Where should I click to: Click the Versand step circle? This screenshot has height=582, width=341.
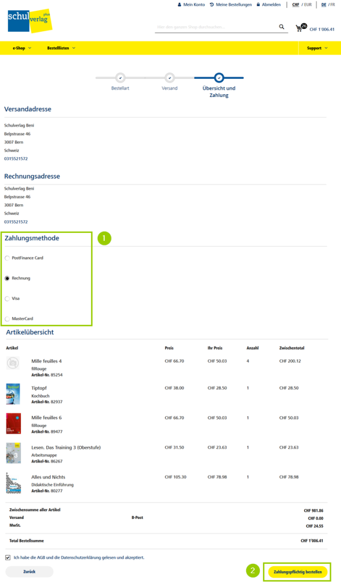pyautogui.click(x=169, y=78)
